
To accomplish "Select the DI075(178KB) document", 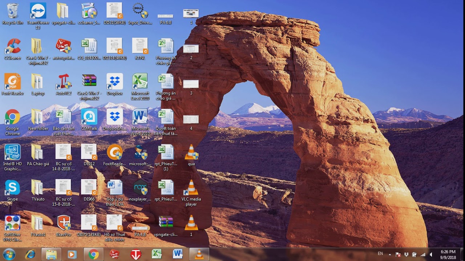I will [89, 226].
